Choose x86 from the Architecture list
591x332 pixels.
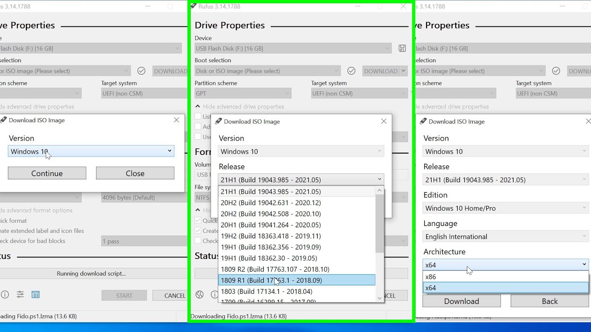pyautogui.click(x=506, y=277)
